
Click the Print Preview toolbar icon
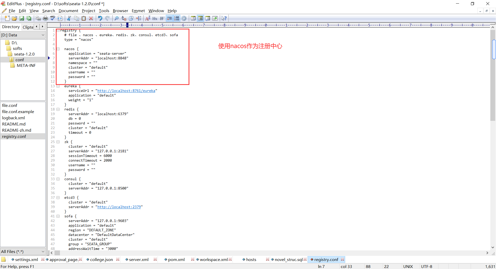[38, 18]
